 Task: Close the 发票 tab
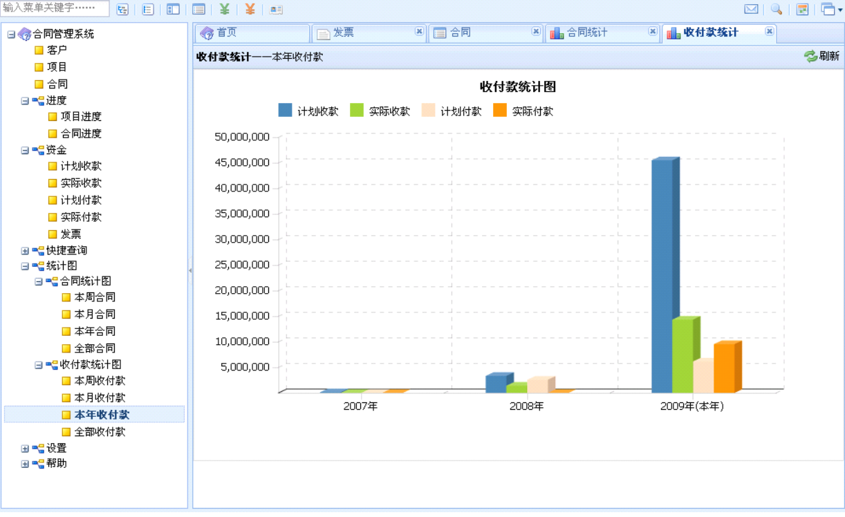coord(419,31)
